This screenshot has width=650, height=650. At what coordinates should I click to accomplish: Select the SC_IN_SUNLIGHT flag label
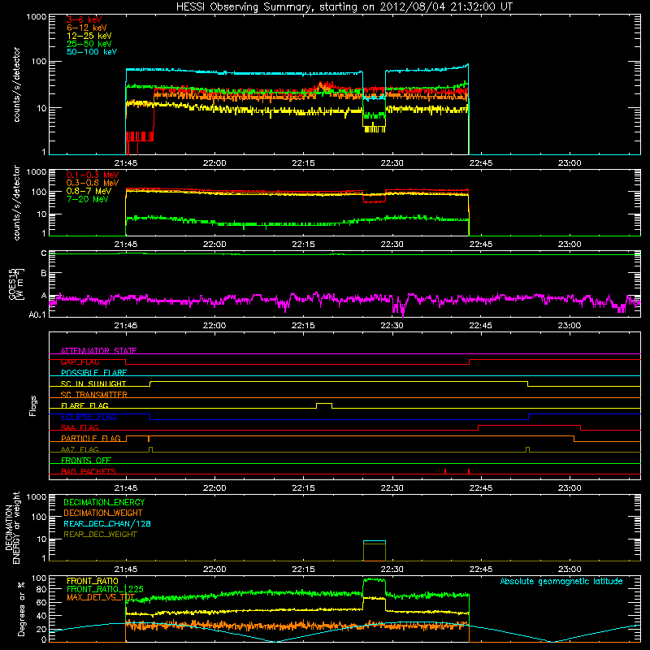click(x=93, y=383)
